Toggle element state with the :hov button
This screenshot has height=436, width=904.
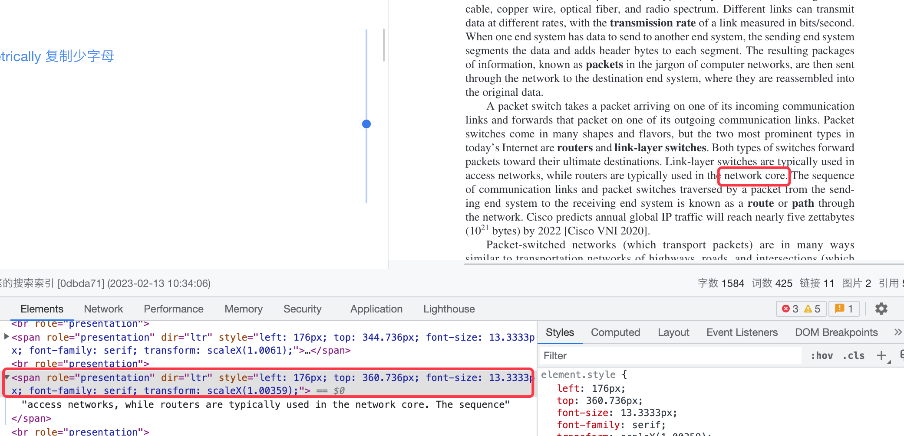pyautogui.click(x=822, y=355)
